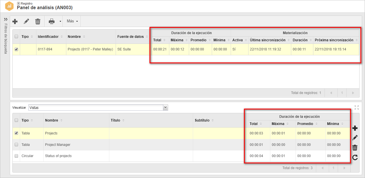Select the Status of projects view row
The image size is (365, 178).
[x=181, y=156]
